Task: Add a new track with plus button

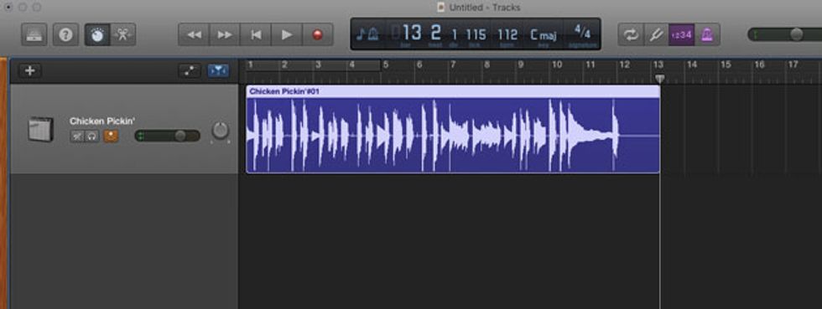Action: point(30,70)
